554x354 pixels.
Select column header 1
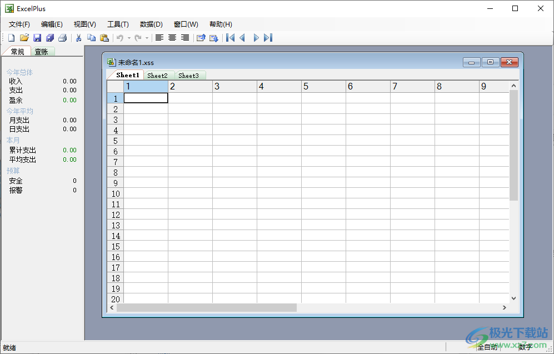[146, 87]
